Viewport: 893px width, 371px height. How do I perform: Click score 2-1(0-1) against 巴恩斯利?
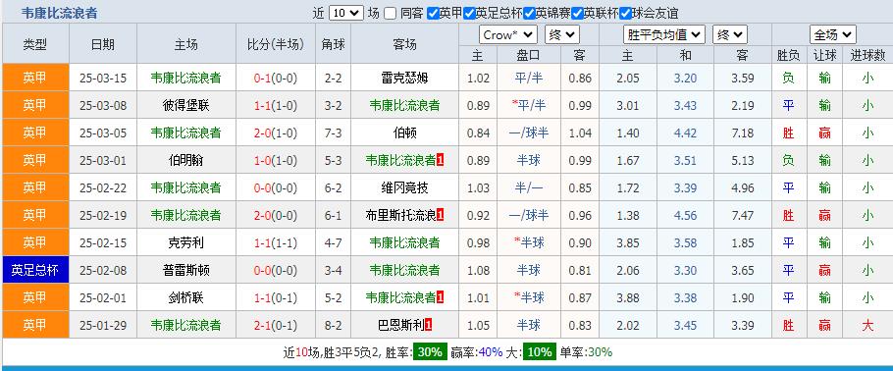click(276, 325)
